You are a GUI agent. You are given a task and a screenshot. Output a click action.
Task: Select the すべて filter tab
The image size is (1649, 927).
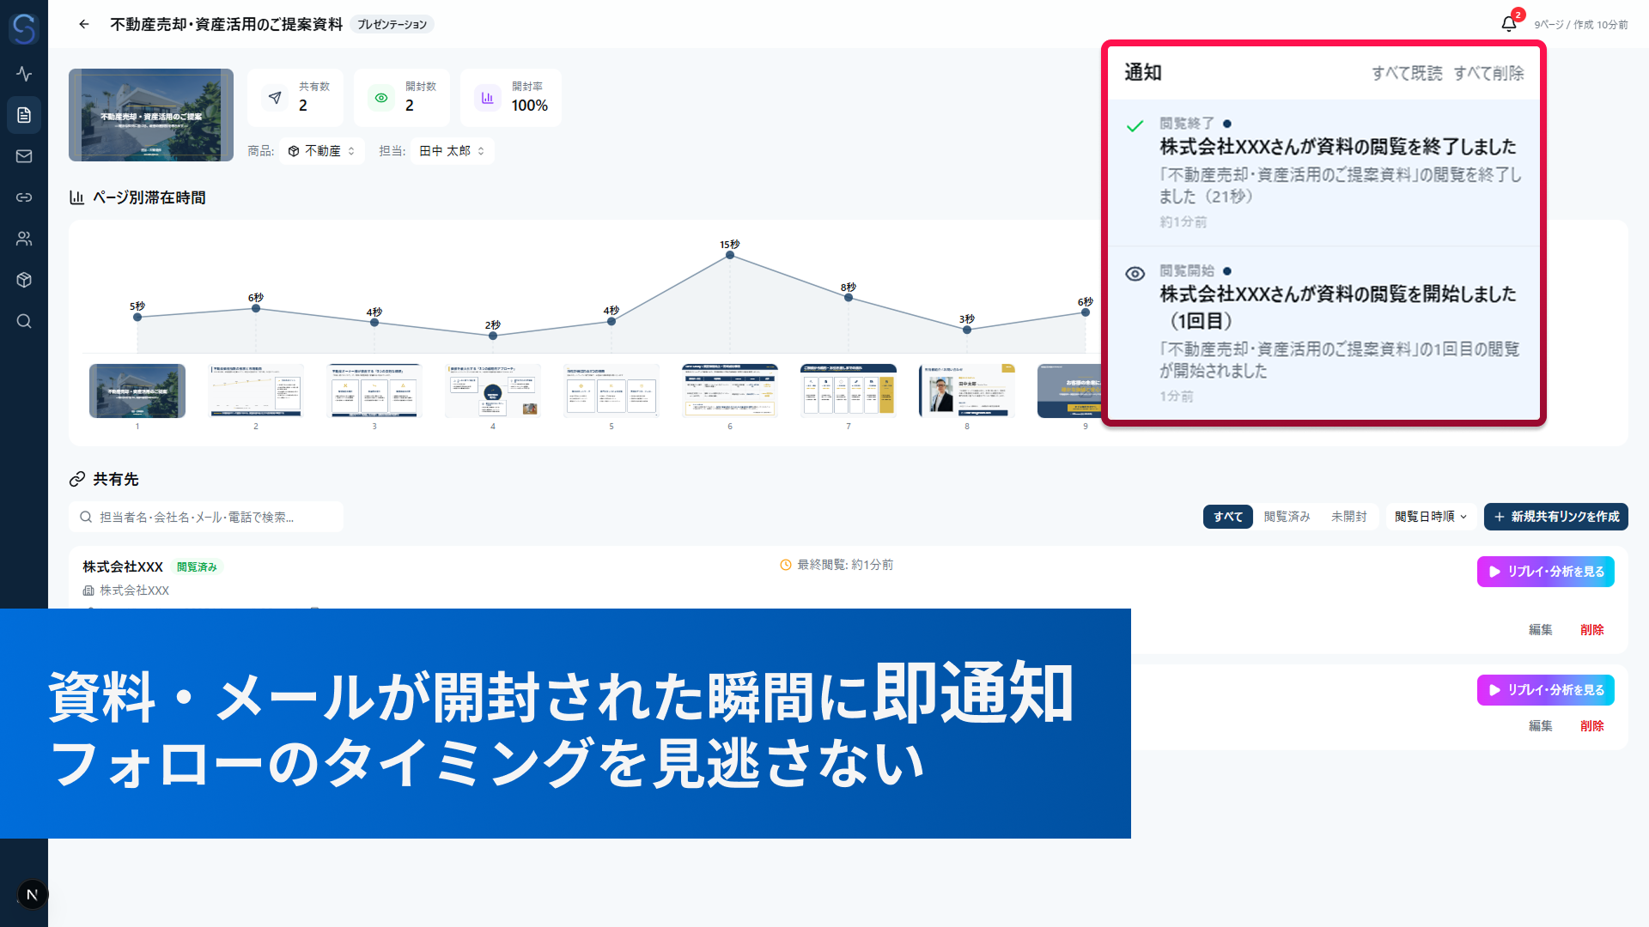1227,517
